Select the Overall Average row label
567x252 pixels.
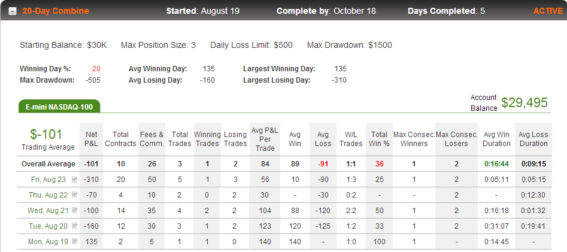tap(48, 164)
